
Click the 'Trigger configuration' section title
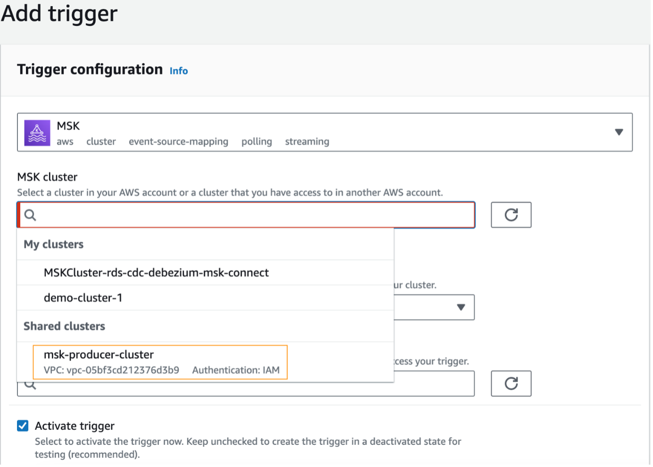(x=90, y=70)
